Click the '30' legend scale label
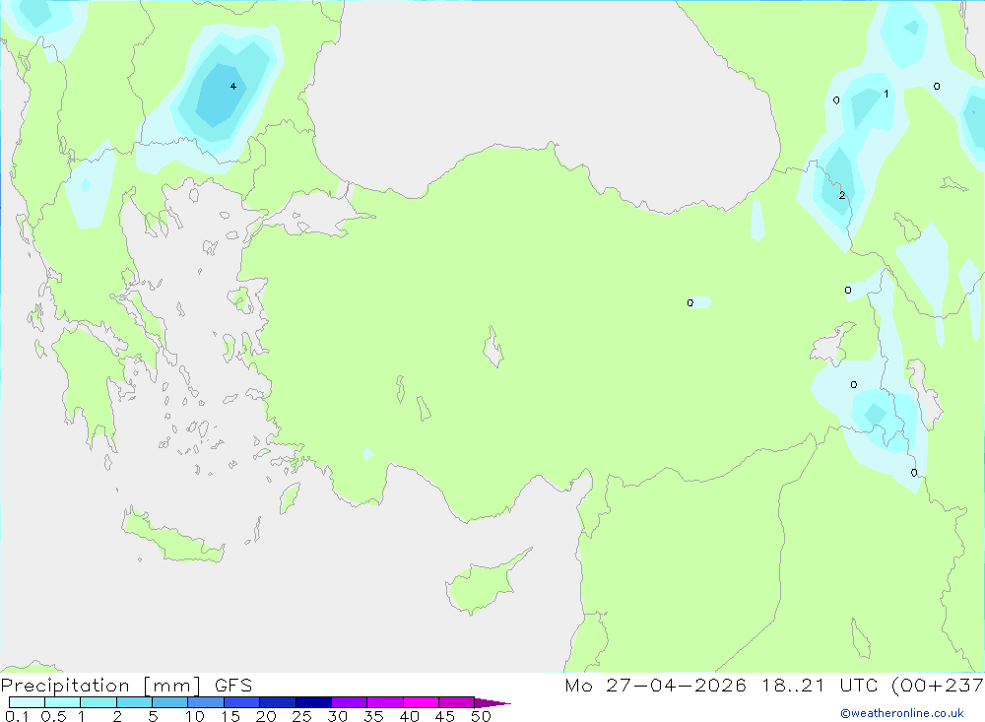 (337, 716)
